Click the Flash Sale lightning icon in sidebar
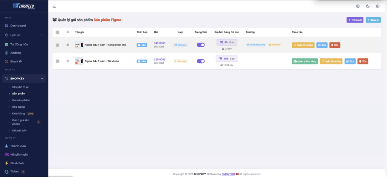 tap(6, 163)
